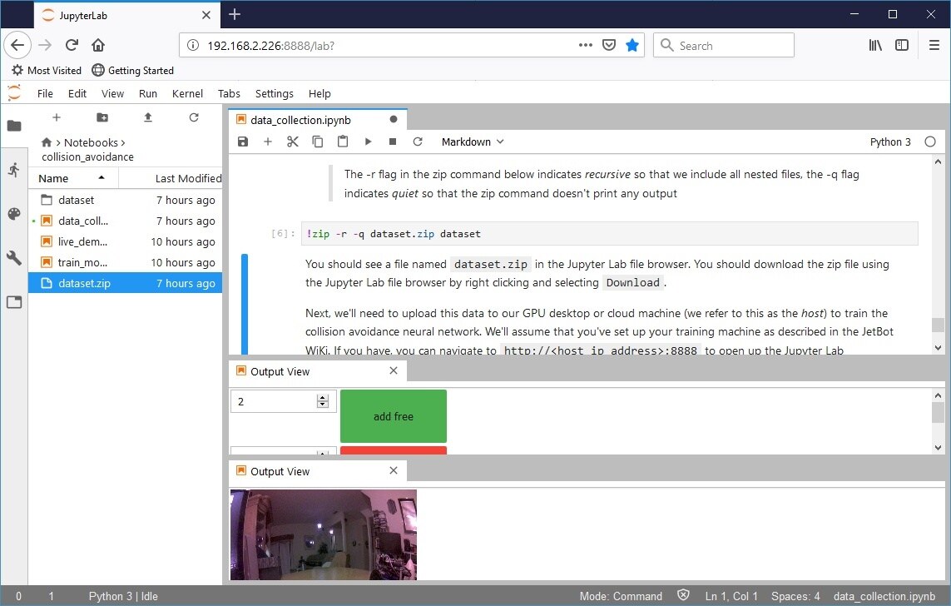951x606 pixels.
Task: Increment the count spinner showing 2
Action: click(x=323, y=398)
